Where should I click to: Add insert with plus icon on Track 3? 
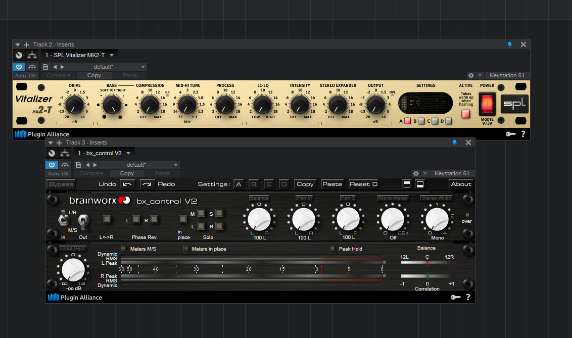coord(59,143)
